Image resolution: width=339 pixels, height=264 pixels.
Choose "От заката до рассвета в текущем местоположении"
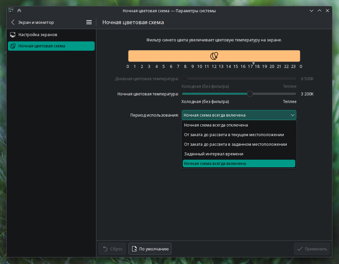(234, 135)
